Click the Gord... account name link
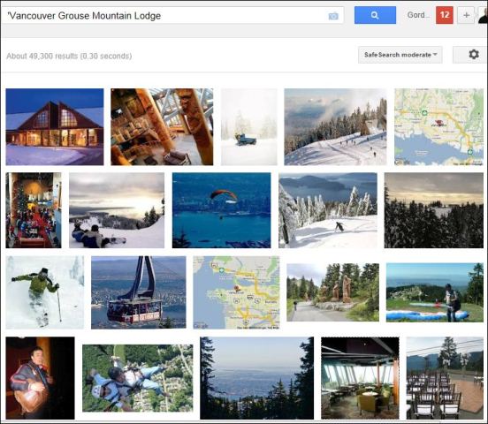The height and width of the screenshot is (424, 488). [416, 15]
